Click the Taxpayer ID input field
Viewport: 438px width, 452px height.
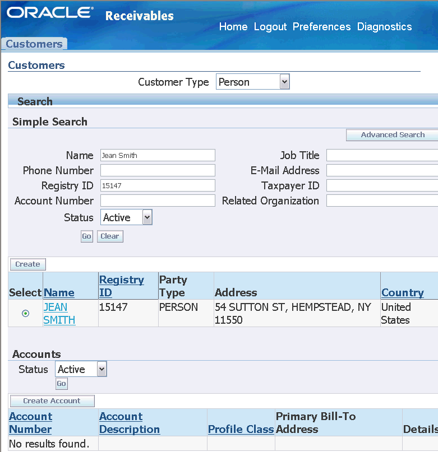382,185
